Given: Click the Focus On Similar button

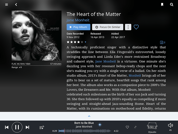Looking at the screenshot, I should (108, 27).
